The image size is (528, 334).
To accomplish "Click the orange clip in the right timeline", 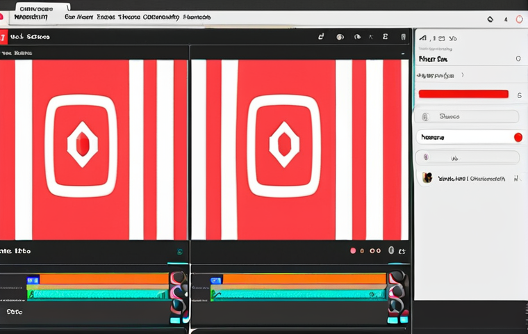I will coord(304,279).
